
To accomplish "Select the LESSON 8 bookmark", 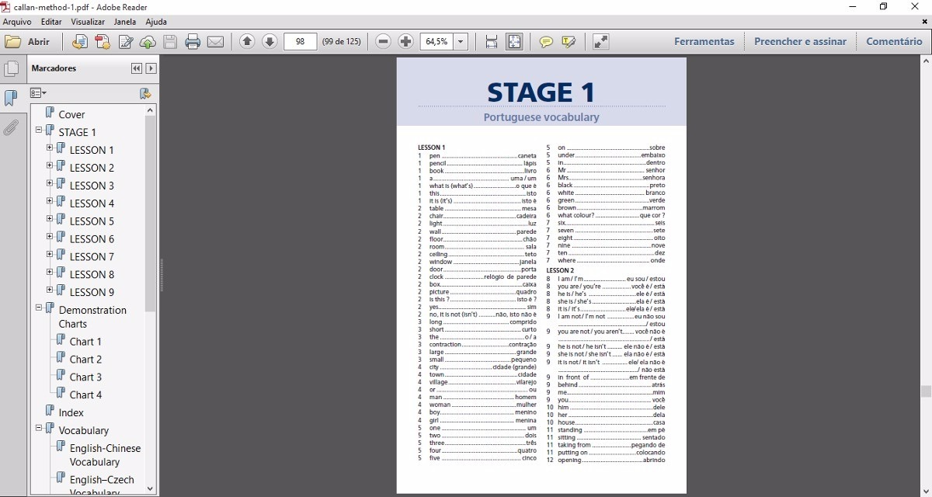I will 92,274.
